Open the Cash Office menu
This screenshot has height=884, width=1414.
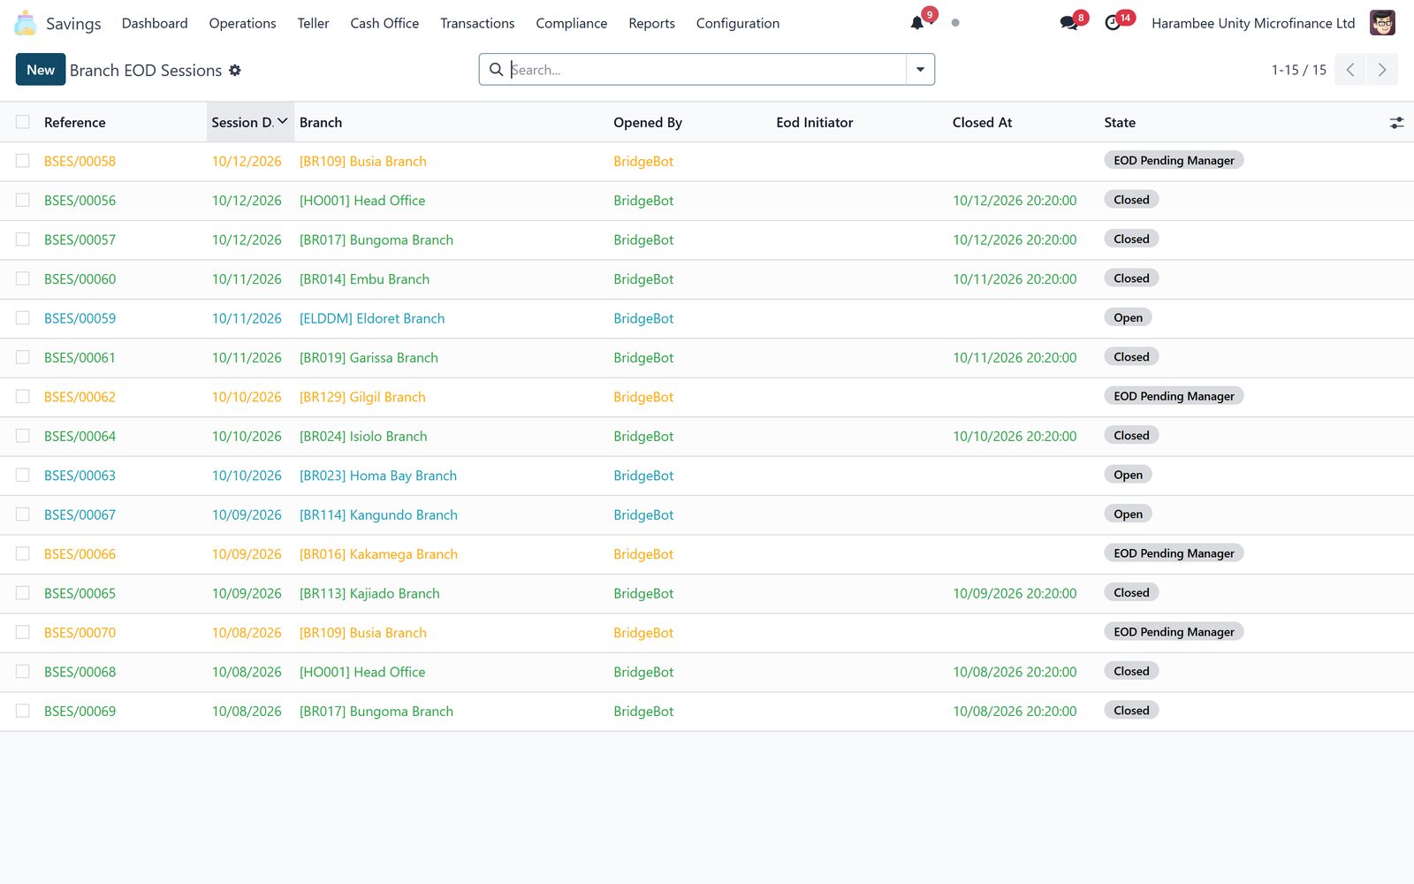[x=384, y=23]
